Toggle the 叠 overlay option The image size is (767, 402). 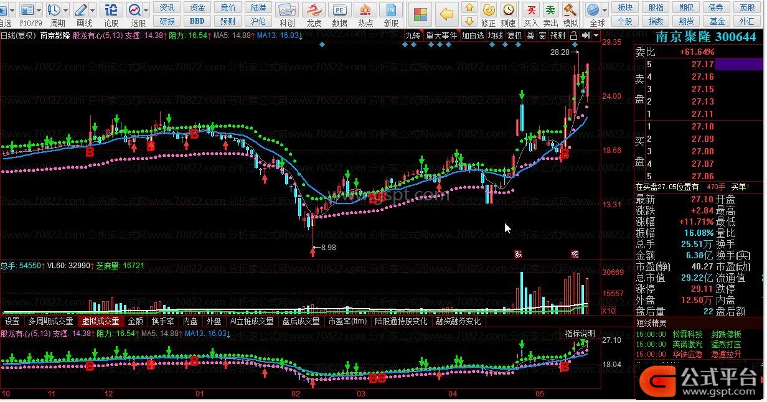click(530, 35)
